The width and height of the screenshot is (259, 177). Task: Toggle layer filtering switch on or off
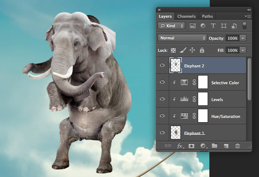point(244,26)
